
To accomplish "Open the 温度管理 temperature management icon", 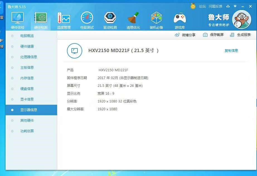I will click(64, 18).
